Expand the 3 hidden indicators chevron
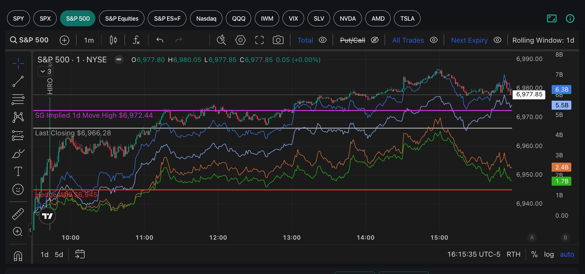The image size is (585, 274). click(x=46, y=71)
